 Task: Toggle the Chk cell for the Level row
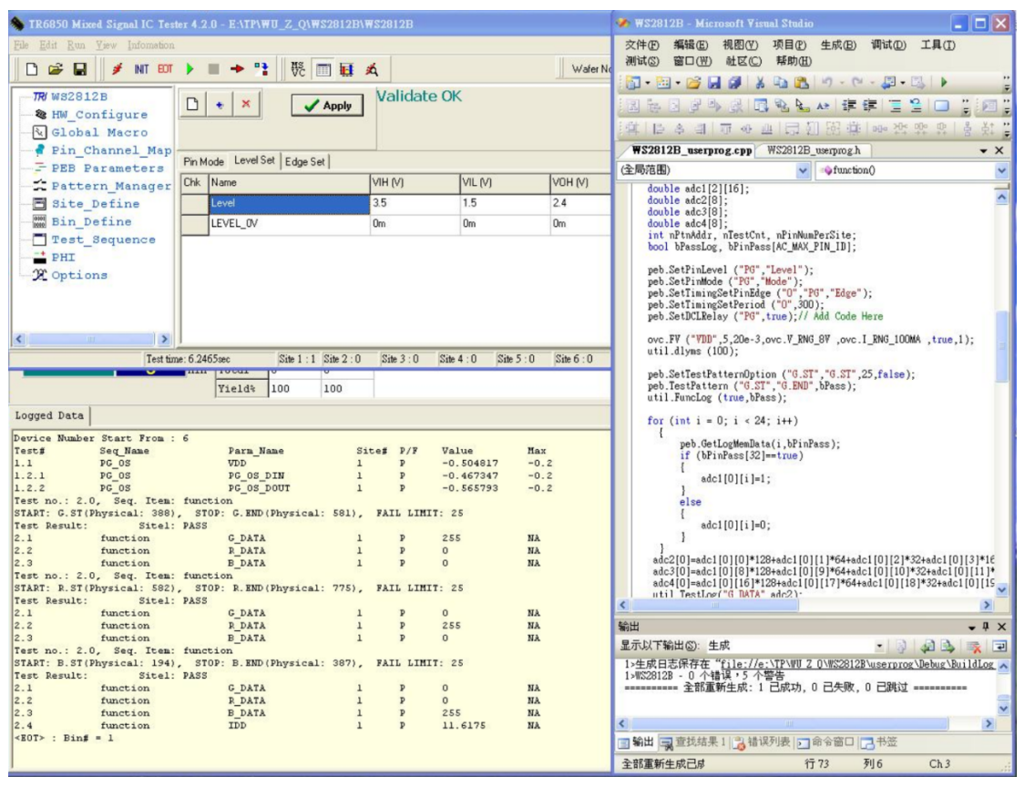click(194, 204)
